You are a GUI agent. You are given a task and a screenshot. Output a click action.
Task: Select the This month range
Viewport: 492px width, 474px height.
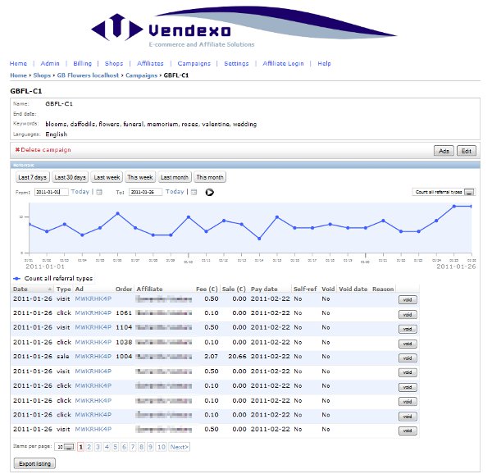210,177
